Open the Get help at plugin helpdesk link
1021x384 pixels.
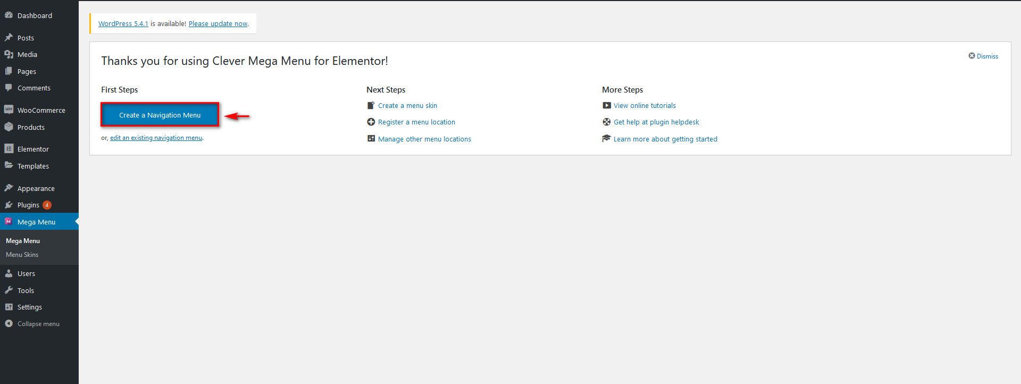[x=656, y=122]
